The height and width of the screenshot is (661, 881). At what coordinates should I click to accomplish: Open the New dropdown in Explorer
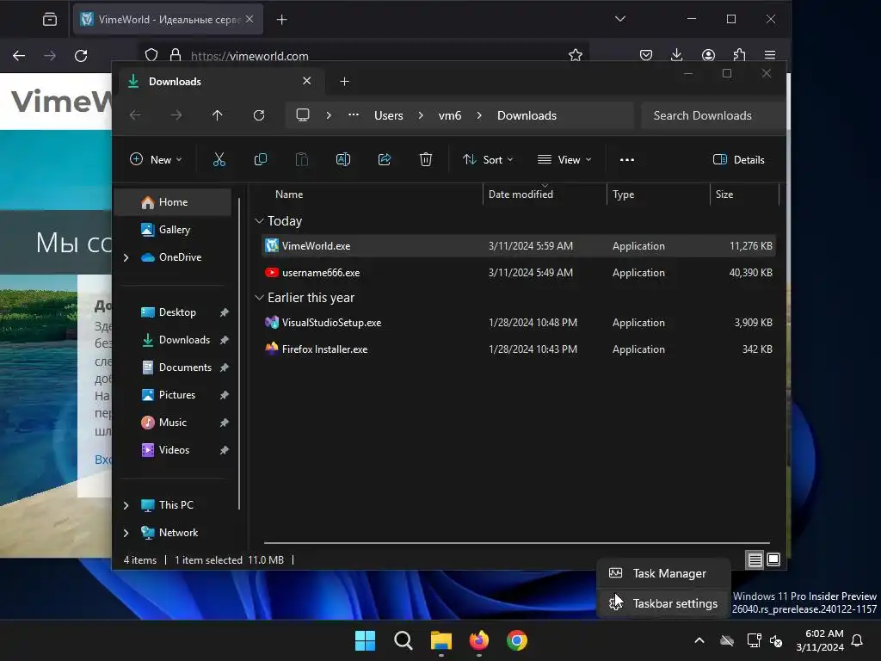click(156, 159)
